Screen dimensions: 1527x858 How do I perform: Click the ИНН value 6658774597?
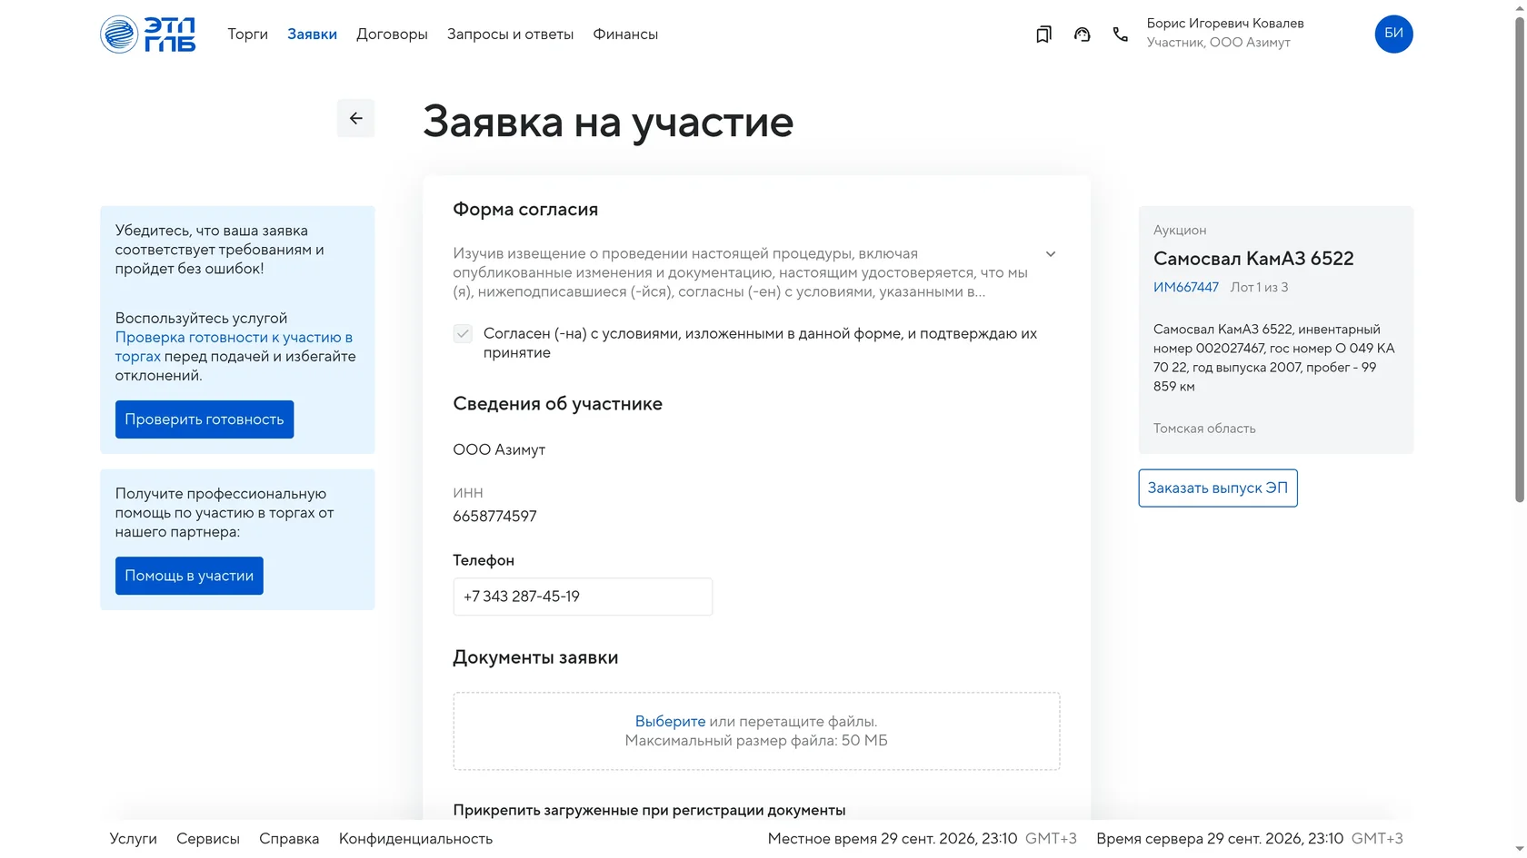(x=494, y=517)
